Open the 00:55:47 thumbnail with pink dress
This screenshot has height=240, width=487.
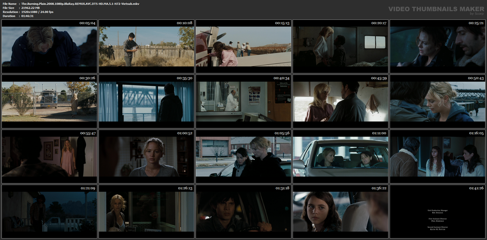pos(50,157)
